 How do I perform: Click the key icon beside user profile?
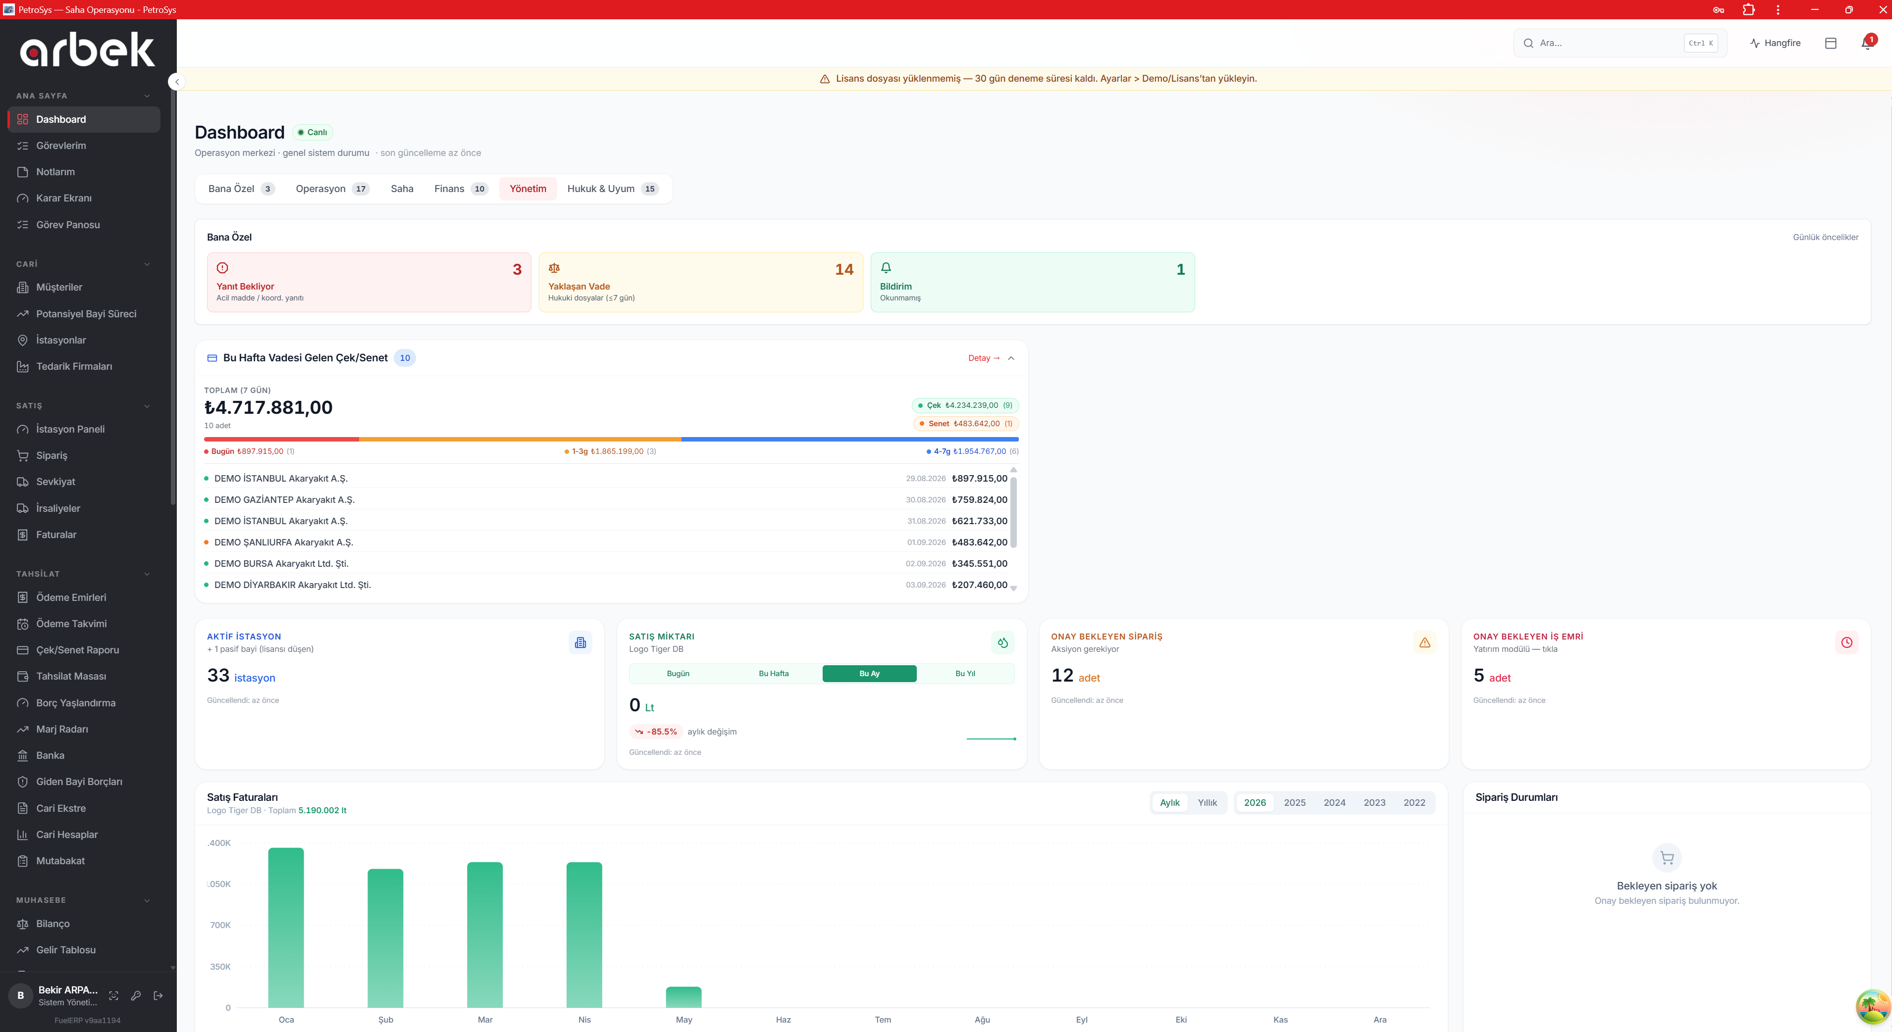point(136,995)
